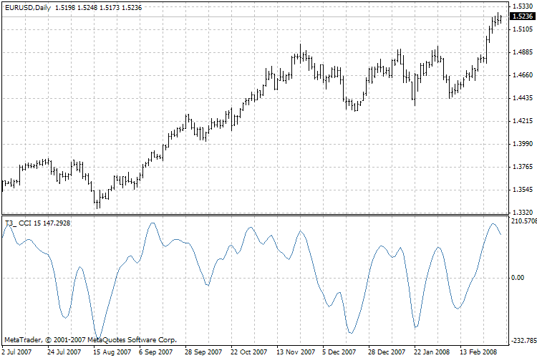Click the EURUSD,Daily chart title text
Viewport: 537px width, 358px height.
coord(28,8)
